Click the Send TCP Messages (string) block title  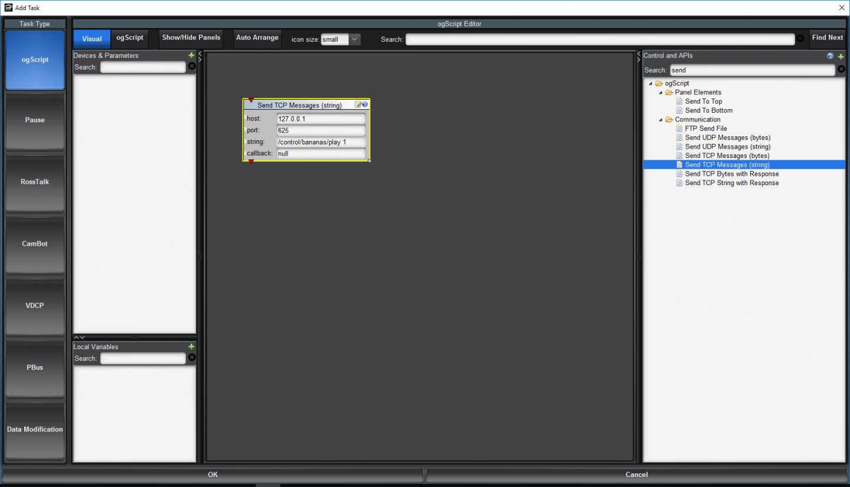tap(299, 106)
